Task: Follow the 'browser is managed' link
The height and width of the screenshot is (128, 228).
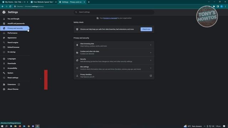Action: 110,18
